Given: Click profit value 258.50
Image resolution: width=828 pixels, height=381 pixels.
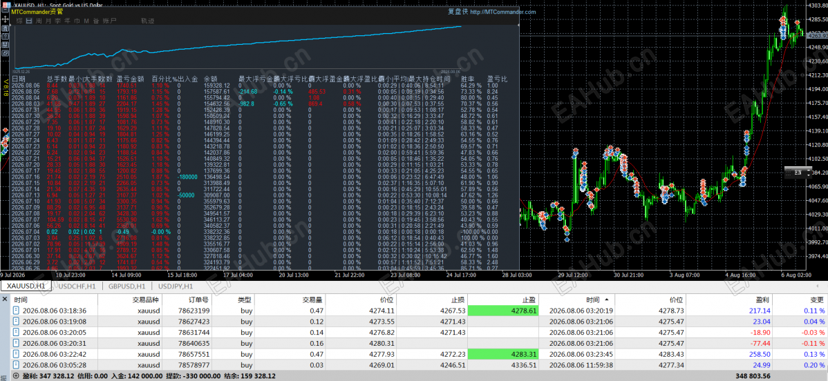Looking at the screenshot, I should (760, 354).
